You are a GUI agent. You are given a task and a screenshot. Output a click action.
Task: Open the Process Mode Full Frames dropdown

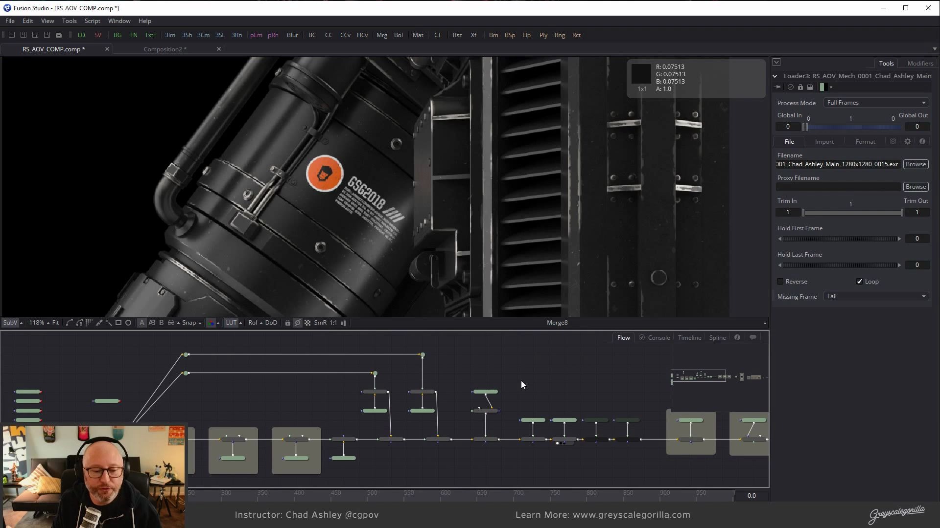(876, 103)
